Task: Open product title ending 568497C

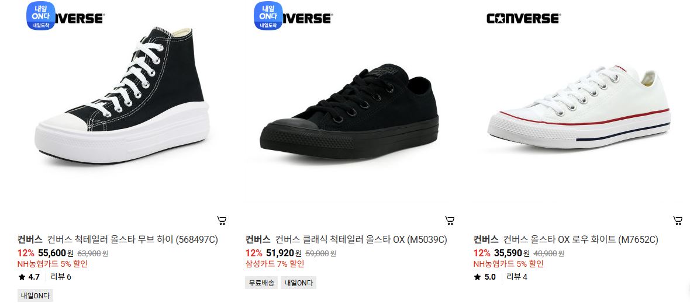Action: click(133, 240)
